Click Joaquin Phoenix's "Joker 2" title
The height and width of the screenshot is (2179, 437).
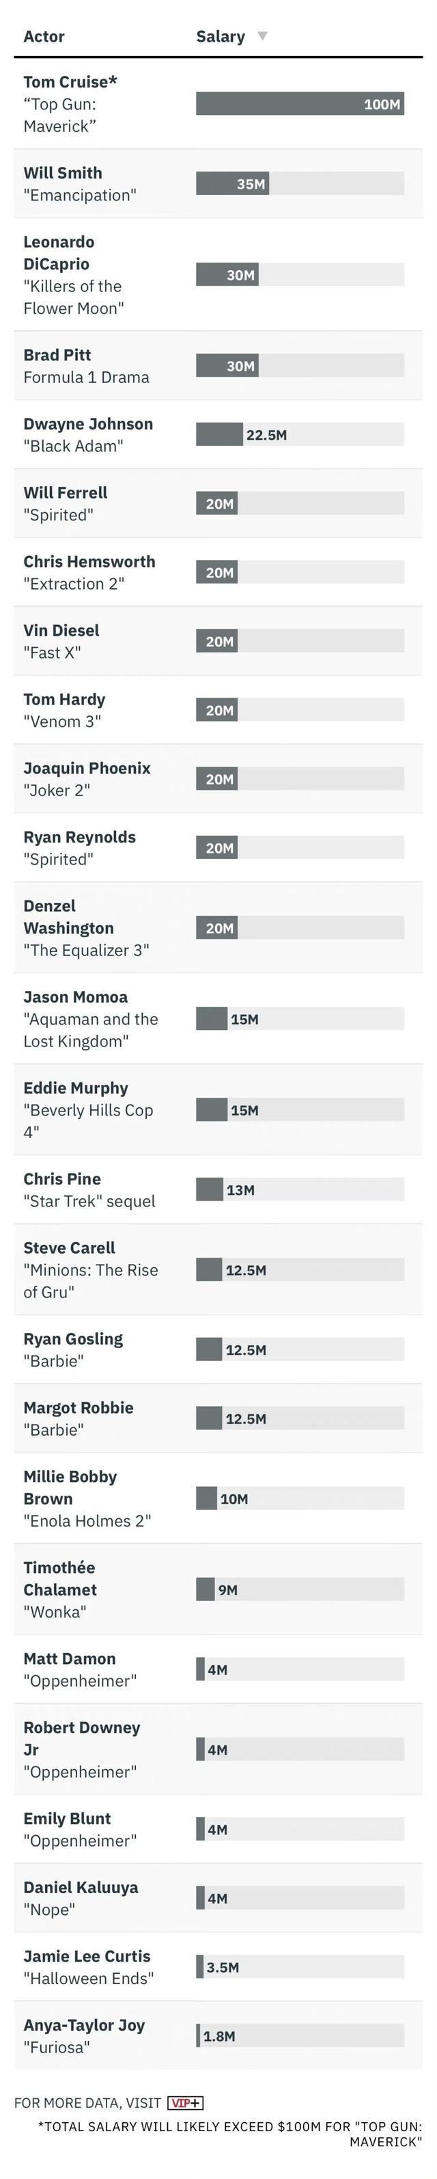coord(57,790)
